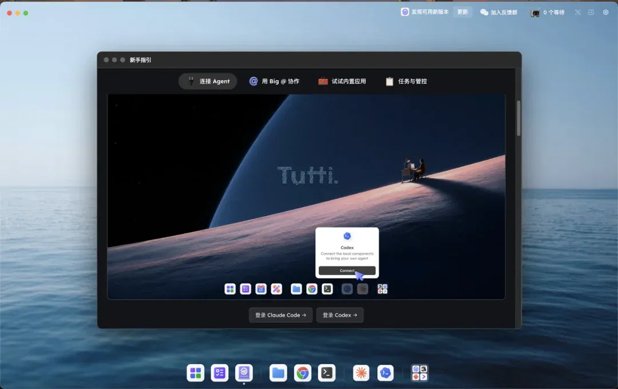618x389 pixels.
Task: Click the WeChat icon in the top bar
Action: point(484,12)
